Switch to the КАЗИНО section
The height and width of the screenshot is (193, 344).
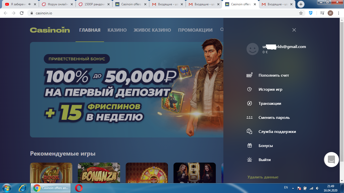117,30
